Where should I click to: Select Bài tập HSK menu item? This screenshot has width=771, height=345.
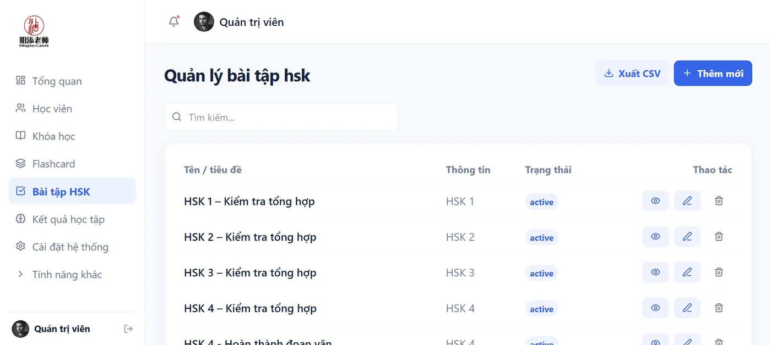pos(72,191)
